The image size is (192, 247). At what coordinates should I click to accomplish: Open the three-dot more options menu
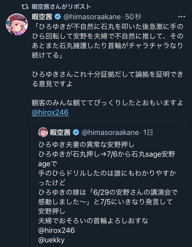182,17
